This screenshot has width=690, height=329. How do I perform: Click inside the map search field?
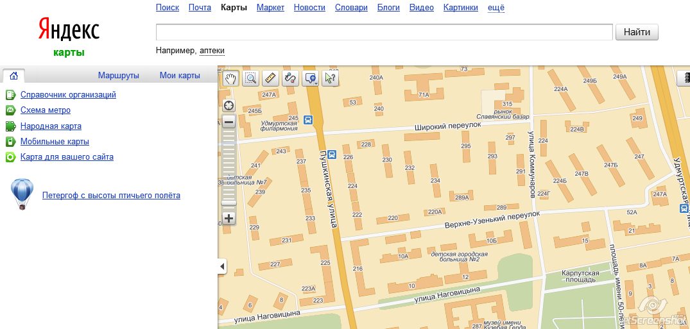pyautogui.click(x=384, y=32)
